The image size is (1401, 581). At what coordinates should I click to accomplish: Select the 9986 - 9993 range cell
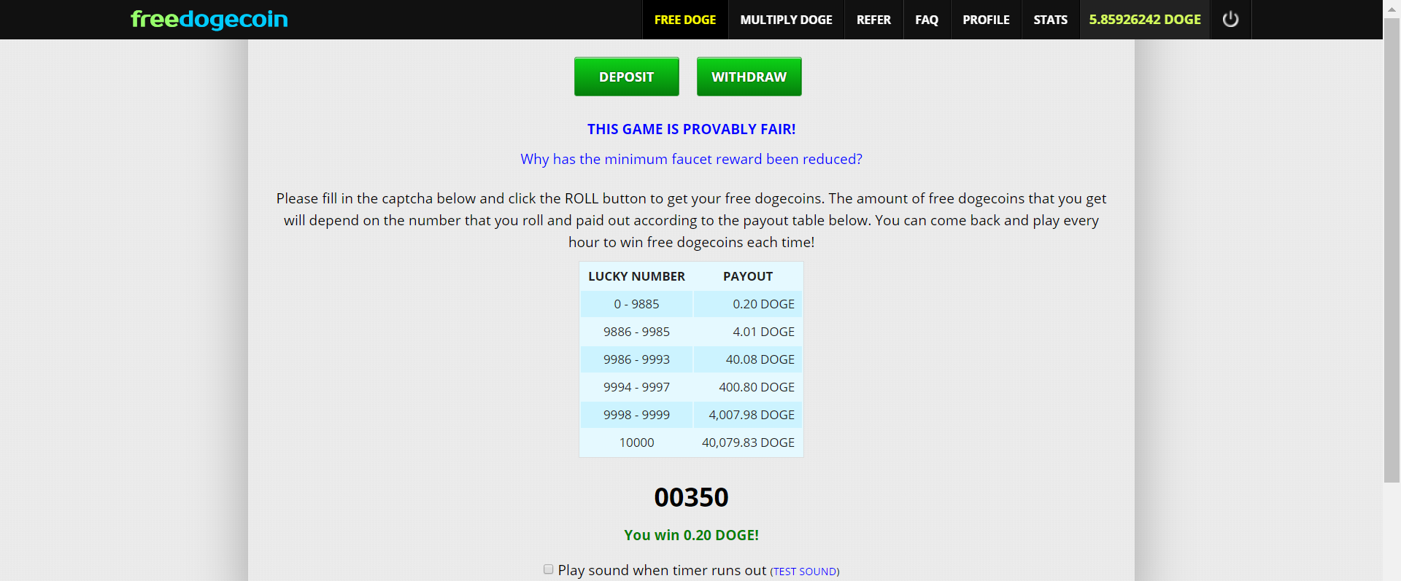coord(636,359)
